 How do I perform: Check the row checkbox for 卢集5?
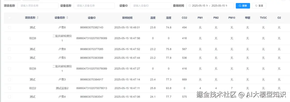pos(9,58)
